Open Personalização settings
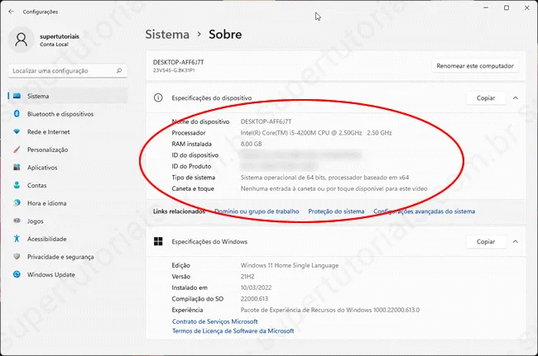This screenshot has height=356, width=538. (x=68, y=150)
